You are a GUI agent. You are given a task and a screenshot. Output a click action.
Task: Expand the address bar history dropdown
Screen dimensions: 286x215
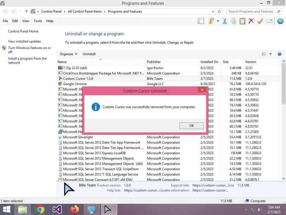(x=213, y=11)
